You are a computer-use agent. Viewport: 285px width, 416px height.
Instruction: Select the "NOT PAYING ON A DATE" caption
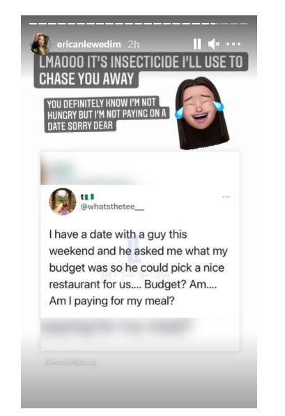(107, 114)
